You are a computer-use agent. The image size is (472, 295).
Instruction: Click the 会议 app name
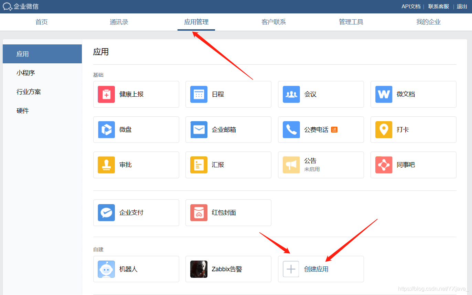[310, 94]
